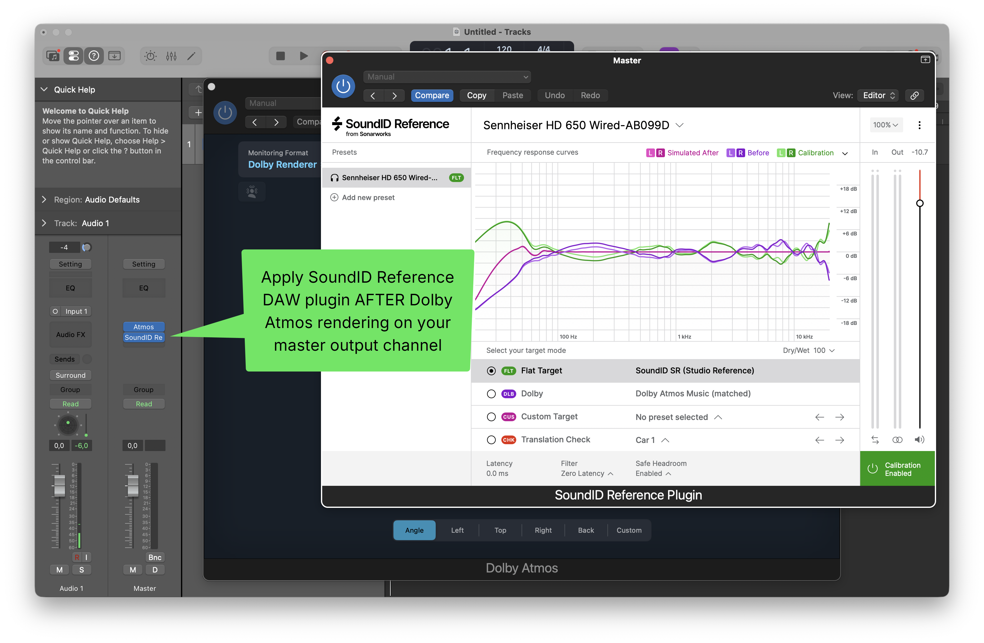Open the Toolbar download-tray icon
The height and width of the screenshot is (643, 984).
pos(114,56)
